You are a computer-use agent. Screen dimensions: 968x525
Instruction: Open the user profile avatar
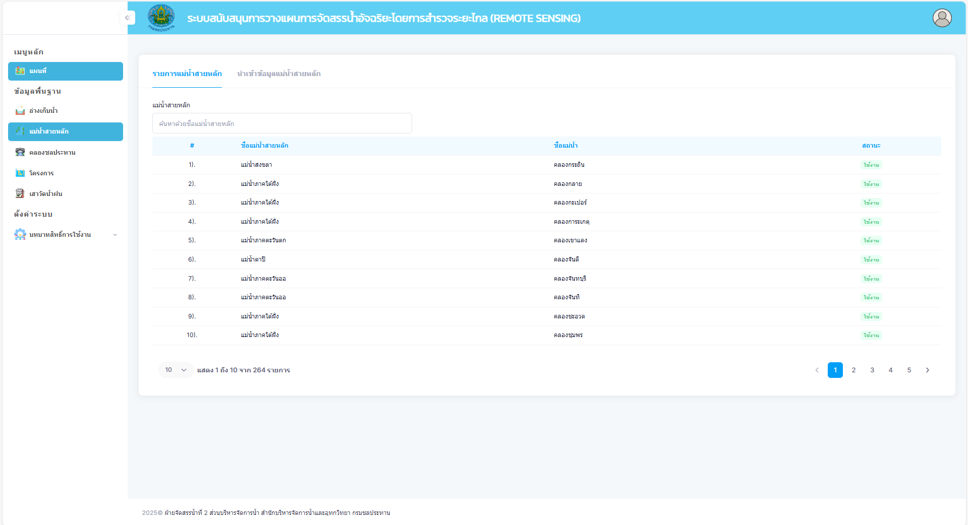942,18
